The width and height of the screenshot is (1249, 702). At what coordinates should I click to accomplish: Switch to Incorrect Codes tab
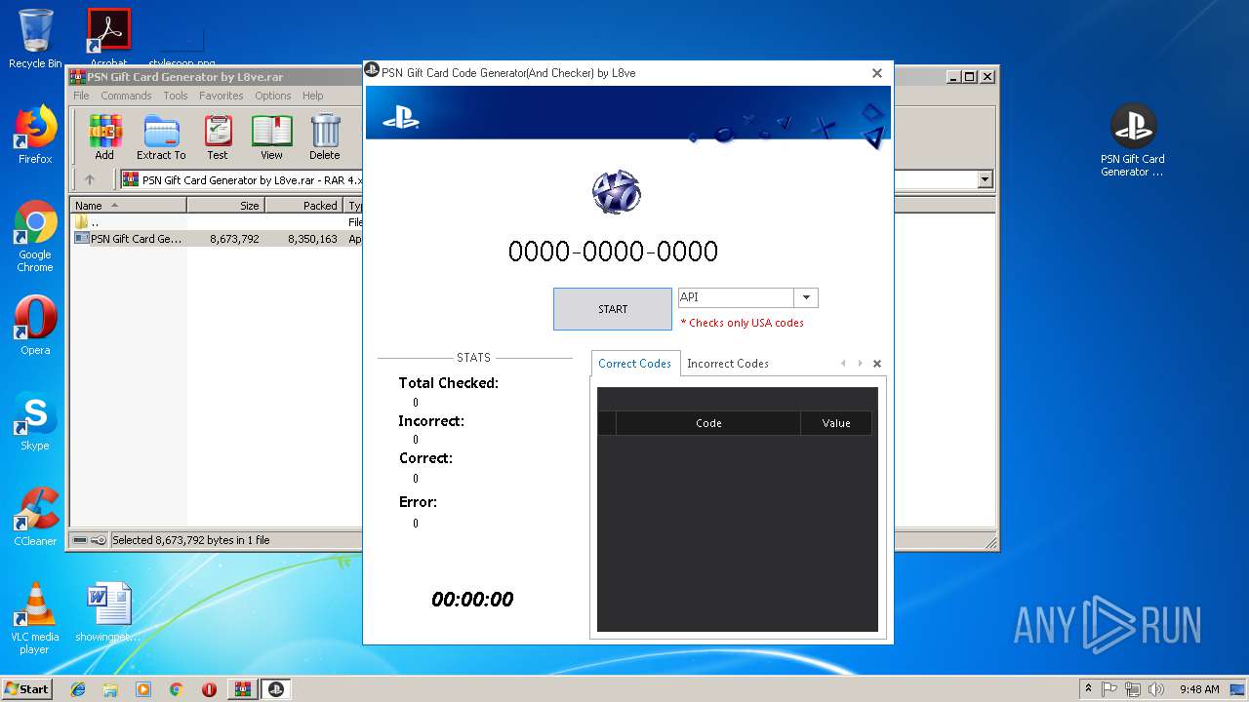click(x=728, y=364)
